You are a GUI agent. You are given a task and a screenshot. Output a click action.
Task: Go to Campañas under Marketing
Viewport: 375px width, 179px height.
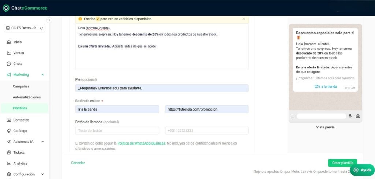21,86
